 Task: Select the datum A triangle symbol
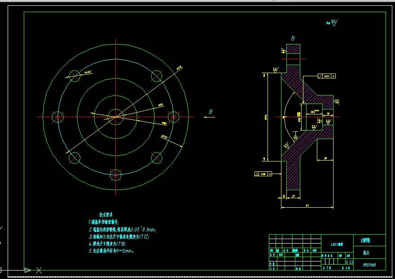[295, 136]
